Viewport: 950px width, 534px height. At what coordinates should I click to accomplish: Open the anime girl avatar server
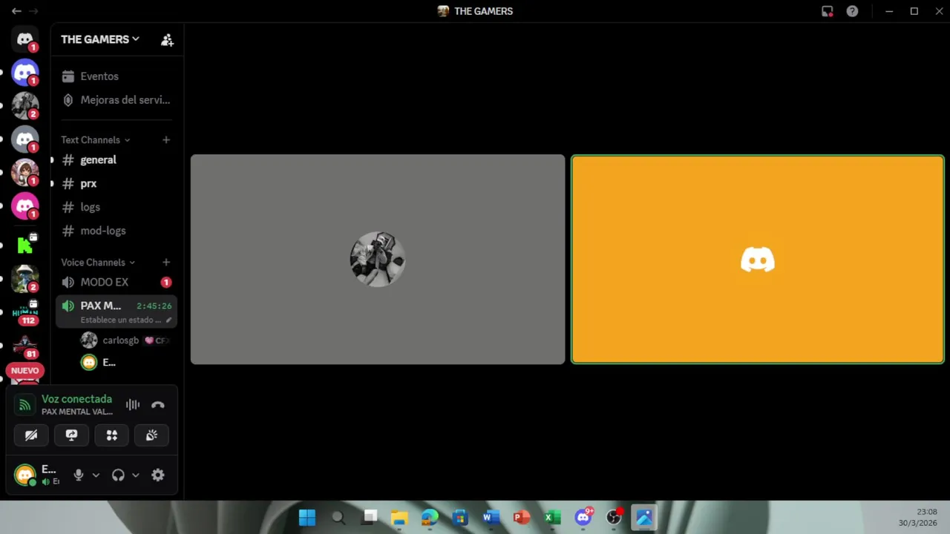(x=25, y=173)
